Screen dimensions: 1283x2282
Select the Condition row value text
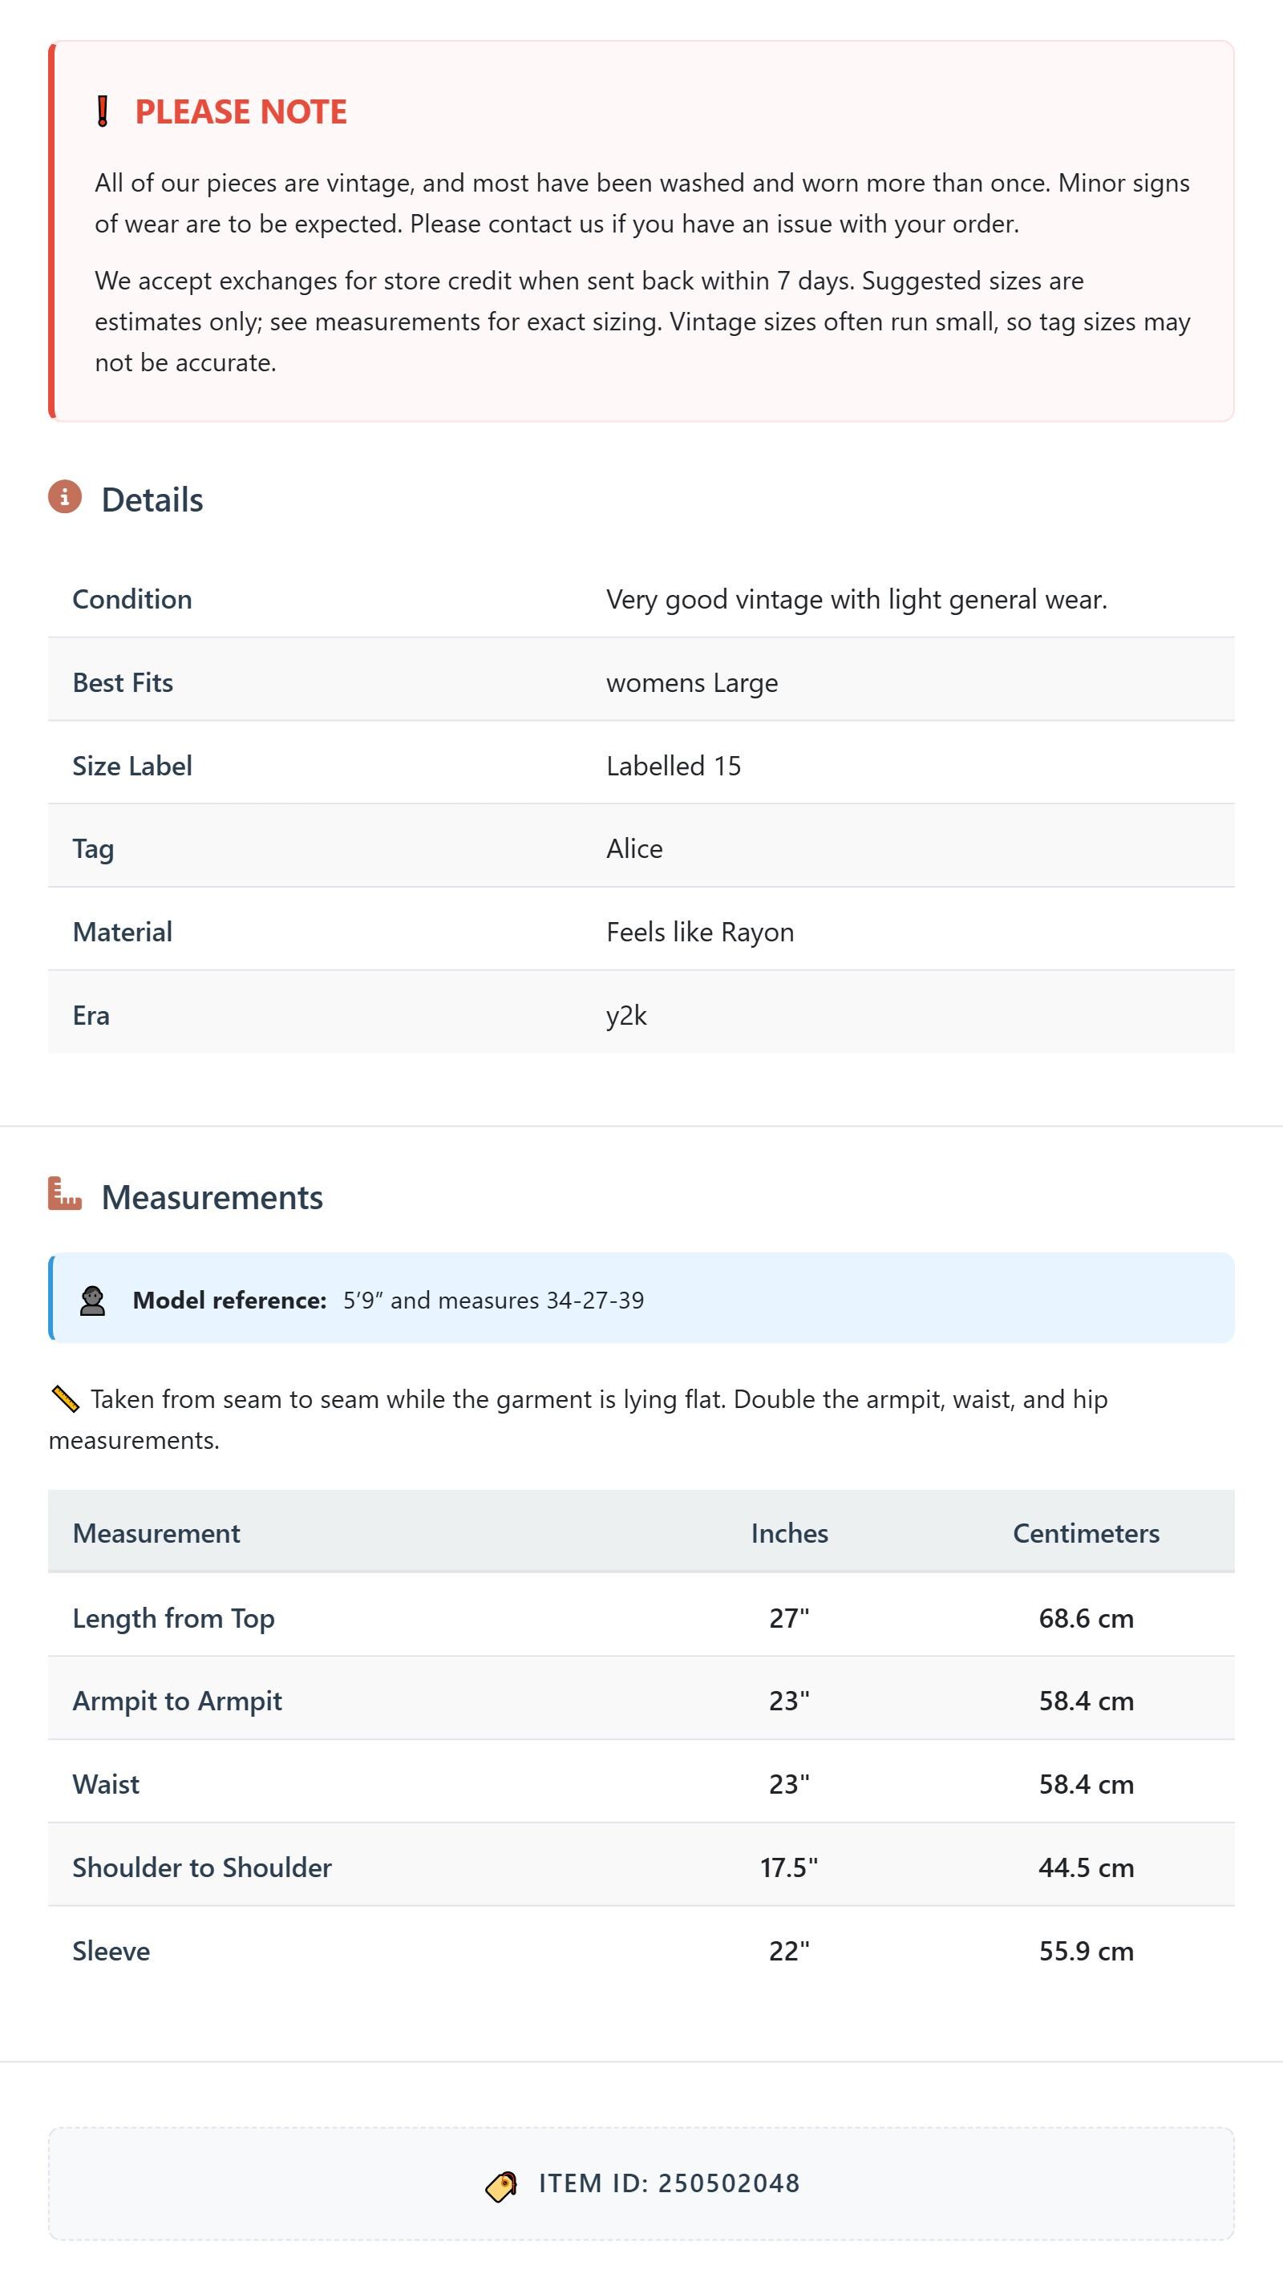(857, 600)
